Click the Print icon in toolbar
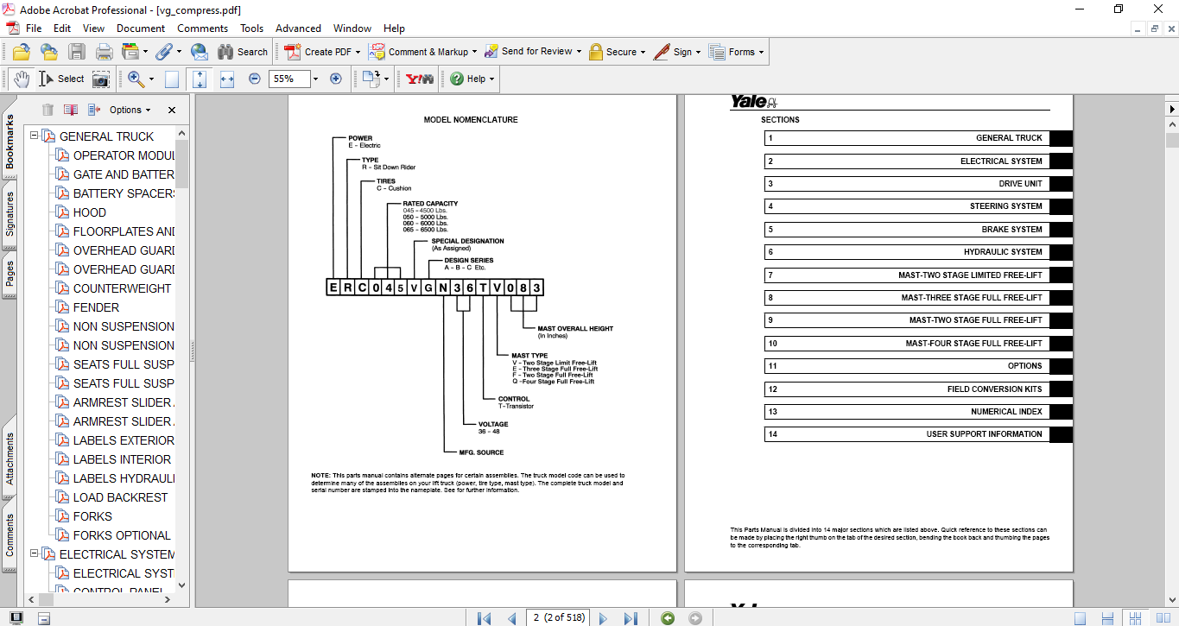Viewport: 1179px width, 626px height. [x=104, y=52]
